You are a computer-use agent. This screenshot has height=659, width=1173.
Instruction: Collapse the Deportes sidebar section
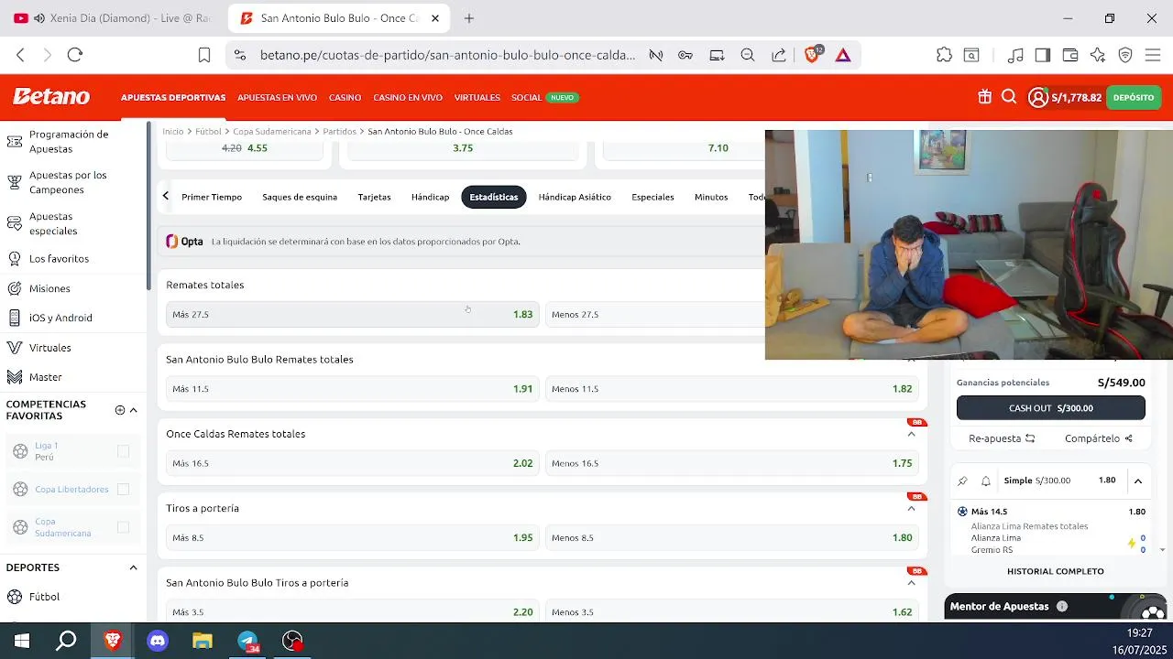point(133,567)
